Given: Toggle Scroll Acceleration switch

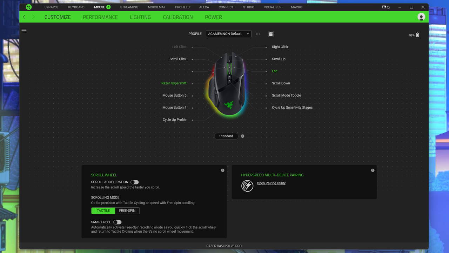Looking at the screenshot, I should 134,182.
